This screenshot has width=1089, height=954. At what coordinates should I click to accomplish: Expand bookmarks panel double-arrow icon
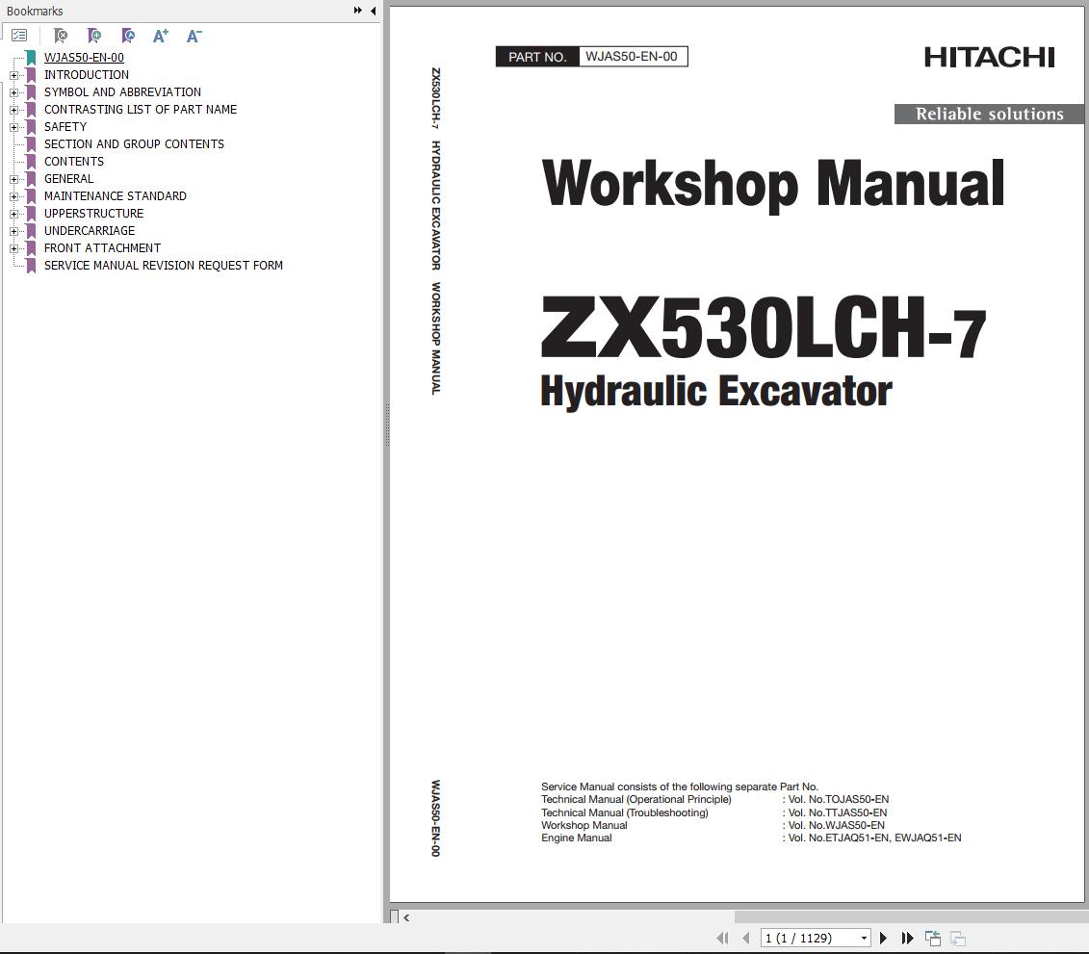click(x=357, y=11)
